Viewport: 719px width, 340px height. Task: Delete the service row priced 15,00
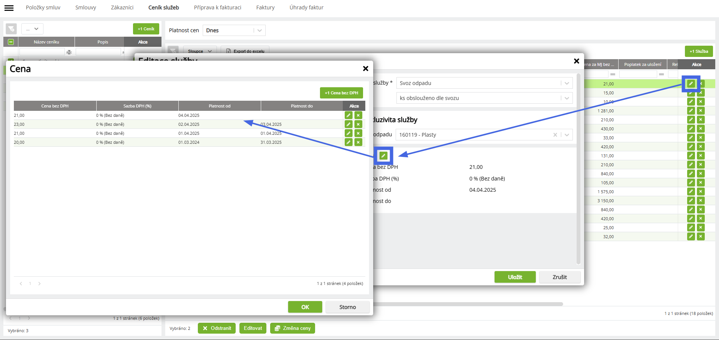click(701, 93)
